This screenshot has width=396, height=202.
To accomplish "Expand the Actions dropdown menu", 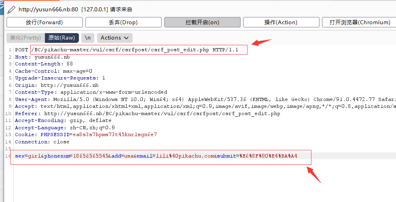I will point(114,38).
